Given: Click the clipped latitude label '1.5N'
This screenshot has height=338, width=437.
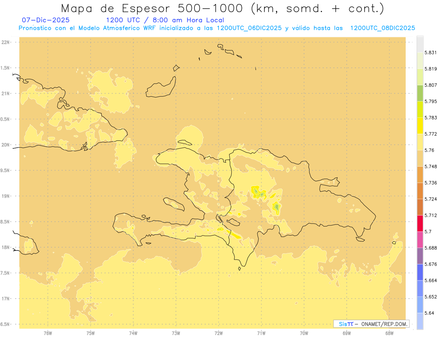Looking at the screenshot, I should [5, 68].
